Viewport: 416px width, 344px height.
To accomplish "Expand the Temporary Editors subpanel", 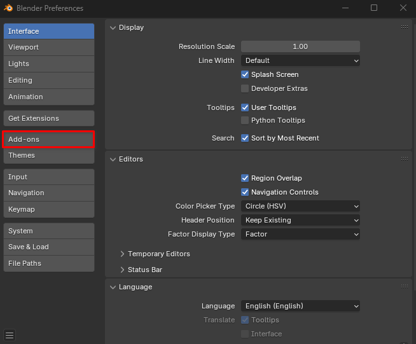I will point(122,254).
